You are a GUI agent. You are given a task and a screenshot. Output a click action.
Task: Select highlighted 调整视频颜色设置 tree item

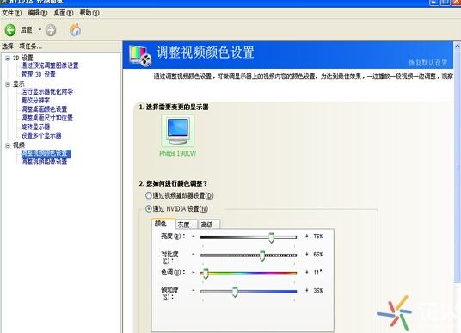point(46,153)
